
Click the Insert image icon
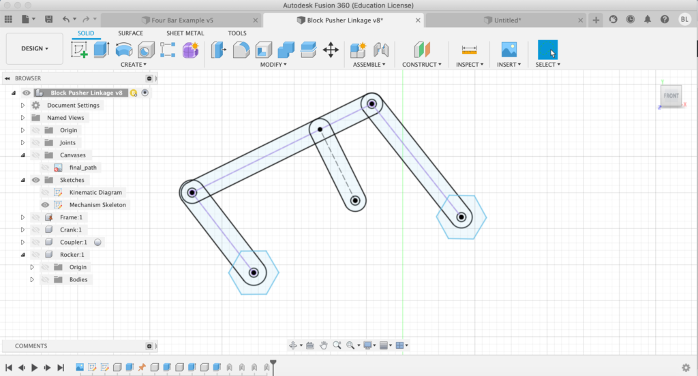[509, 50]
